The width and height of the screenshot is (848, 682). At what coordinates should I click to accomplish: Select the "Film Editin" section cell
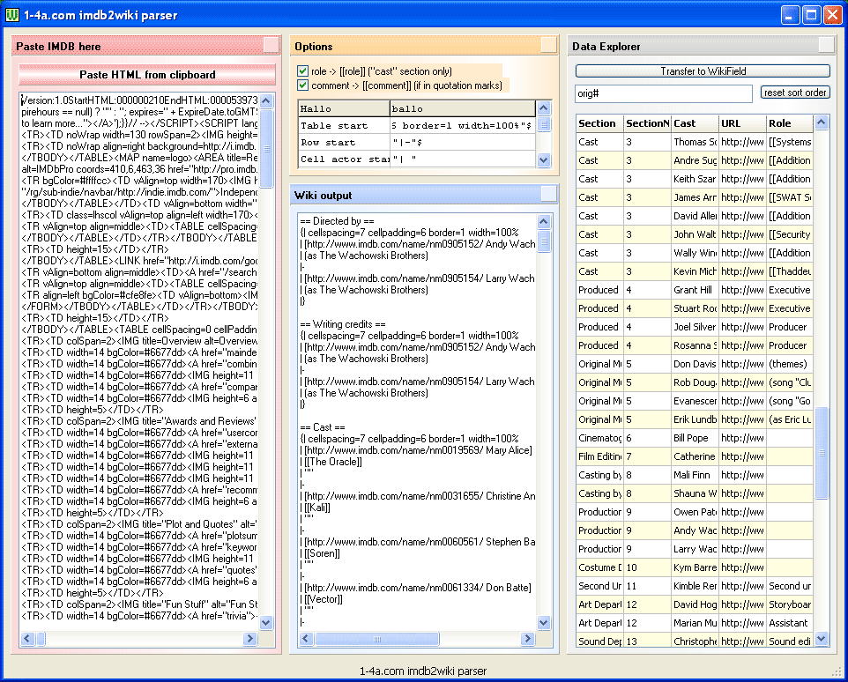pyautogui.click(x=599, y=456)
